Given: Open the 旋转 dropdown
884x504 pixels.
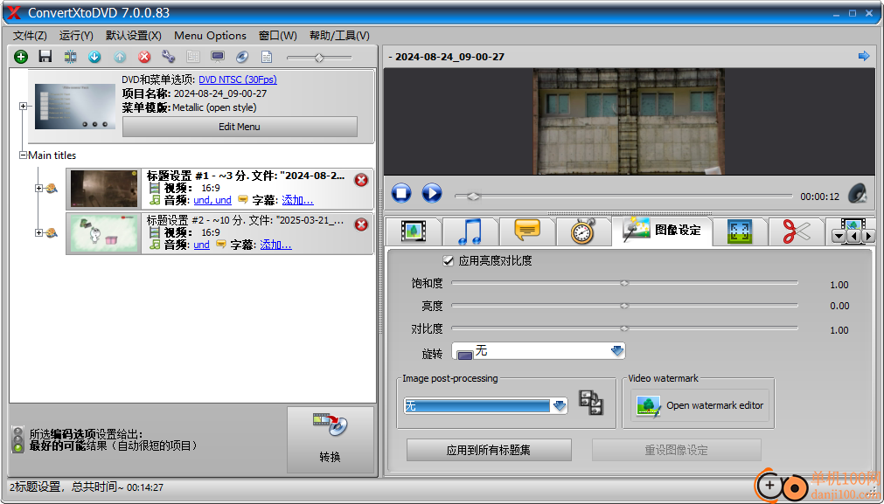Looking at the screenshot, I should pos(539,351).
